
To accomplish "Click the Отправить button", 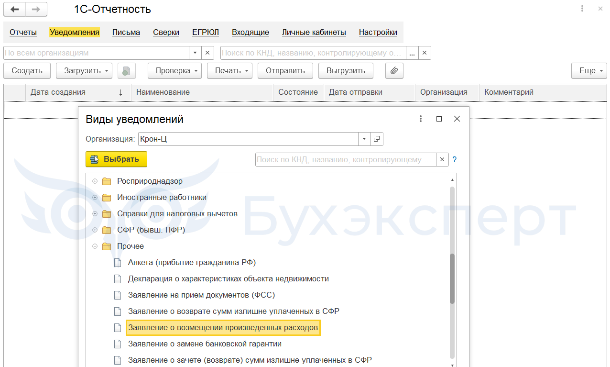I will (x=285, y=71).
